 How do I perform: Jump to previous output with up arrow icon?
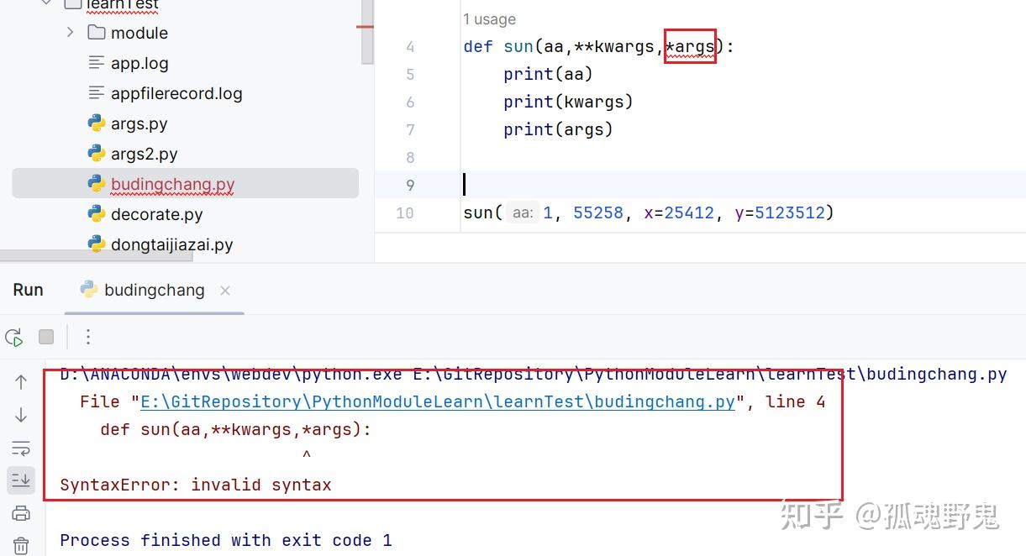tap(21, 381)
